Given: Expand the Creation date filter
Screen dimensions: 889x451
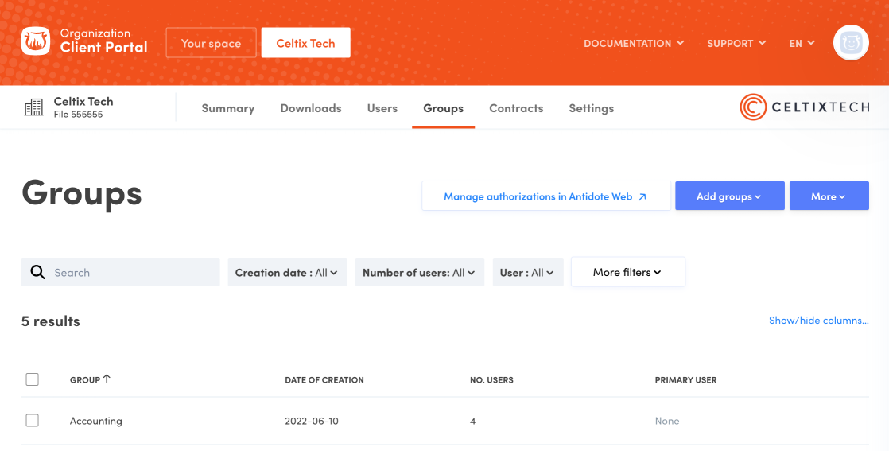Looking at the screenshot, I should [286, 272].
